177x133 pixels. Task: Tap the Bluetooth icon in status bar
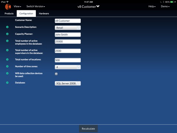pos(164,2)
